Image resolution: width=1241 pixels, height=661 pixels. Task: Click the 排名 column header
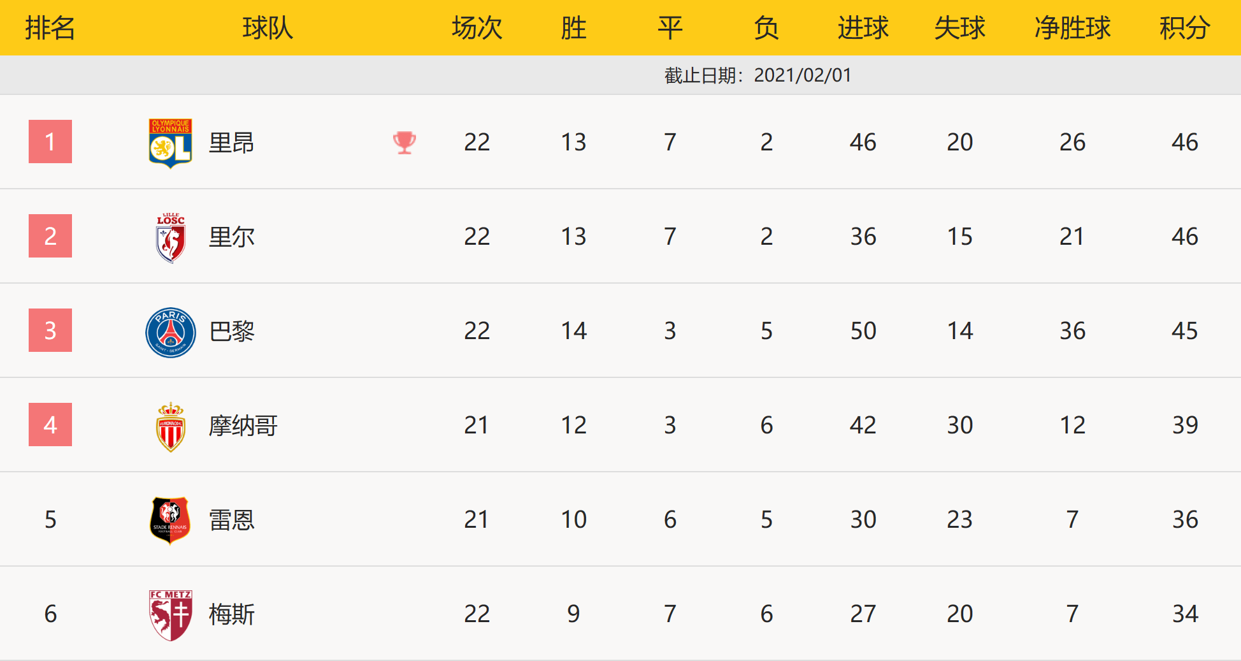click(50, 28)
